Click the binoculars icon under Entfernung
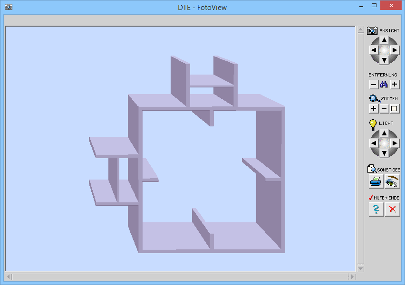Image resolution: width=405 pixels, height=285 pixels. pyautogui.click(x=384, y=85)
